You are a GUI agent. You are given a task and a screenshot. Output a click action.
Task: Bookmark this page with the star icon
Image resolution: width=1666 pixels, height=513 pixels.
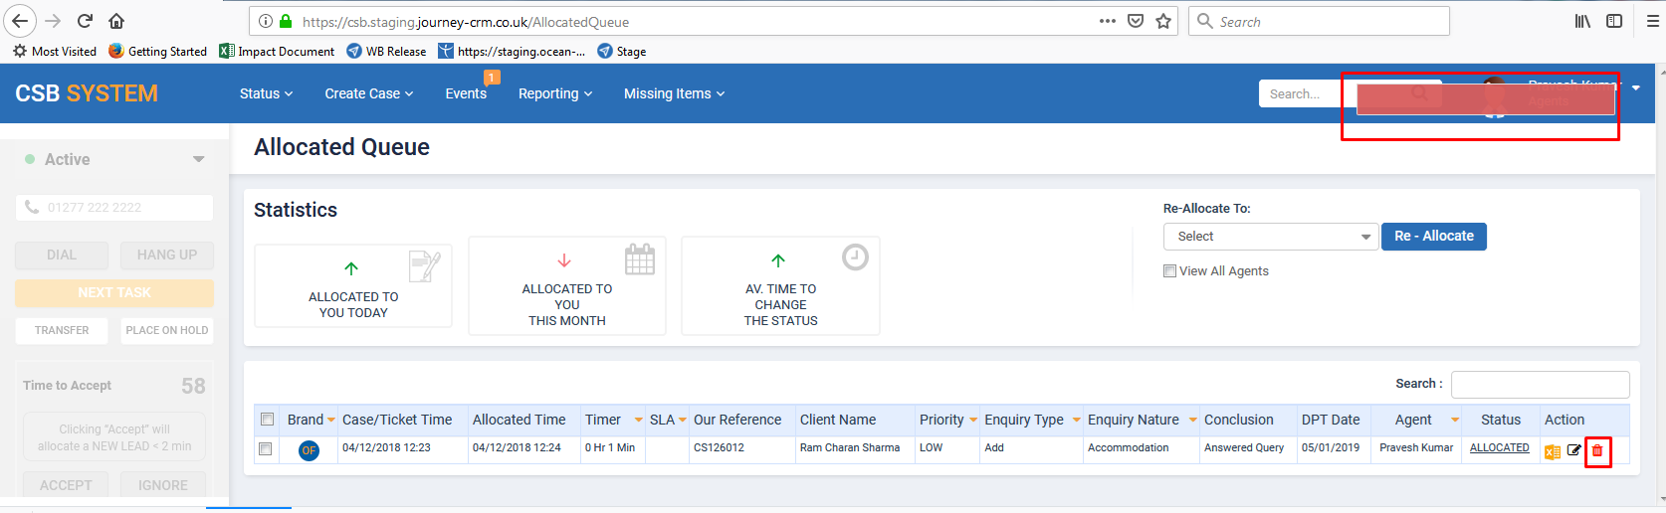1163,21
